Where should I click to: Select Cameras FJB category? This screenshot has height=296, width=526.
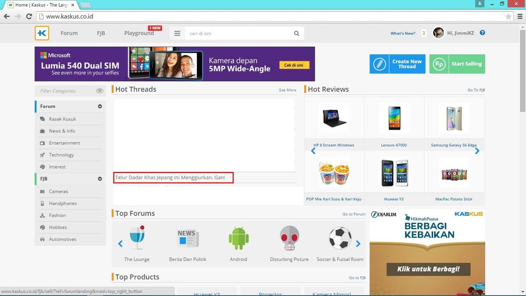pyautogui.click(x=58, y=191)
